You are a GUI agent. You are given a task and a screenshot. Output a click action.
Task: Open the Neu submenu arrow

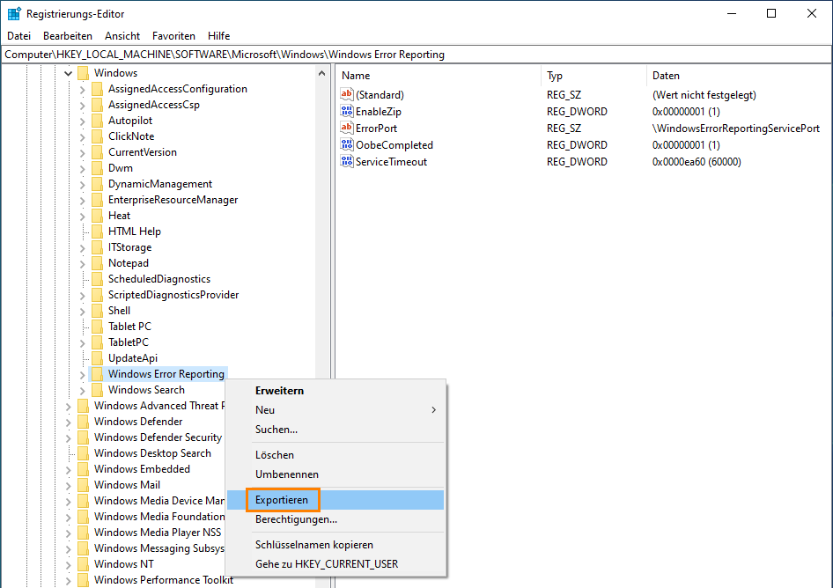432,409
